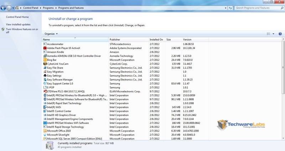Click the STMicroelectronics publisher cell

(x=120, y=44)
